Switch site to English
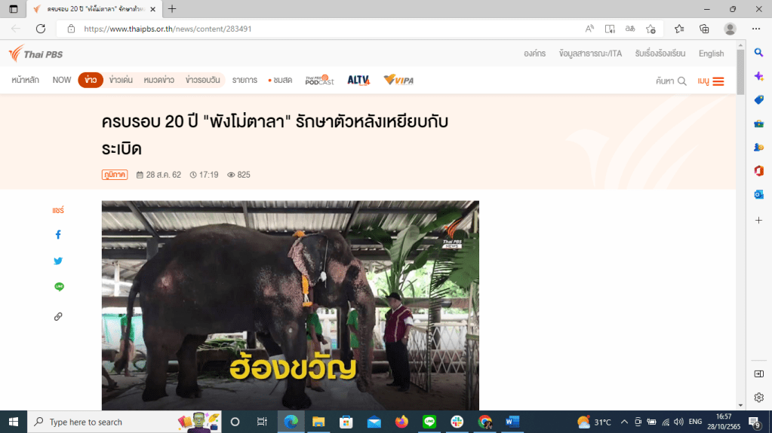 (711, 53)
